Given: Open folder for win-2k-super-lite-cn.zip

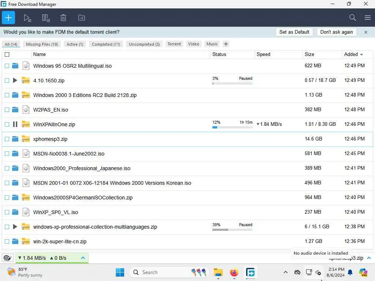Looking at the screenshot, I should tap(15, 241).
